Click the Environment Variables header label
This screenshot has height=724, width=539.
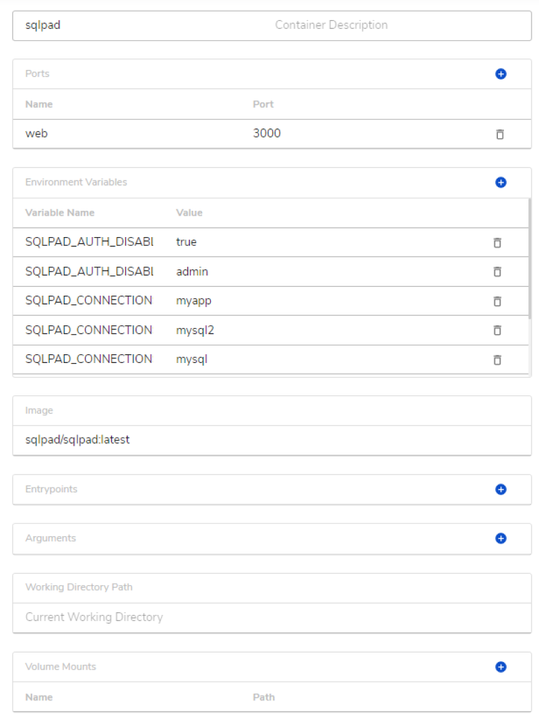[x=76, y=183]
